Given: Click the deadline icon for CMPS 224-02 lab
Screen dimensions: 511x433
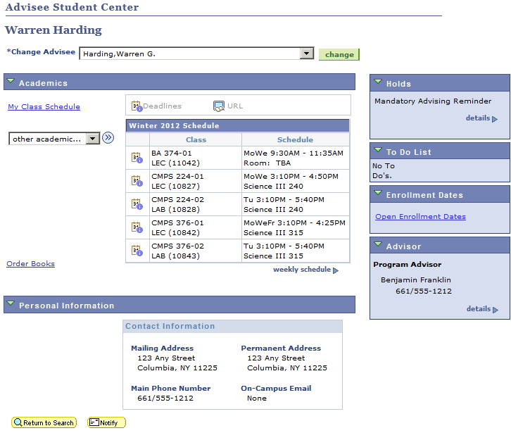Looking at the screenshot, I should point(137,204).
